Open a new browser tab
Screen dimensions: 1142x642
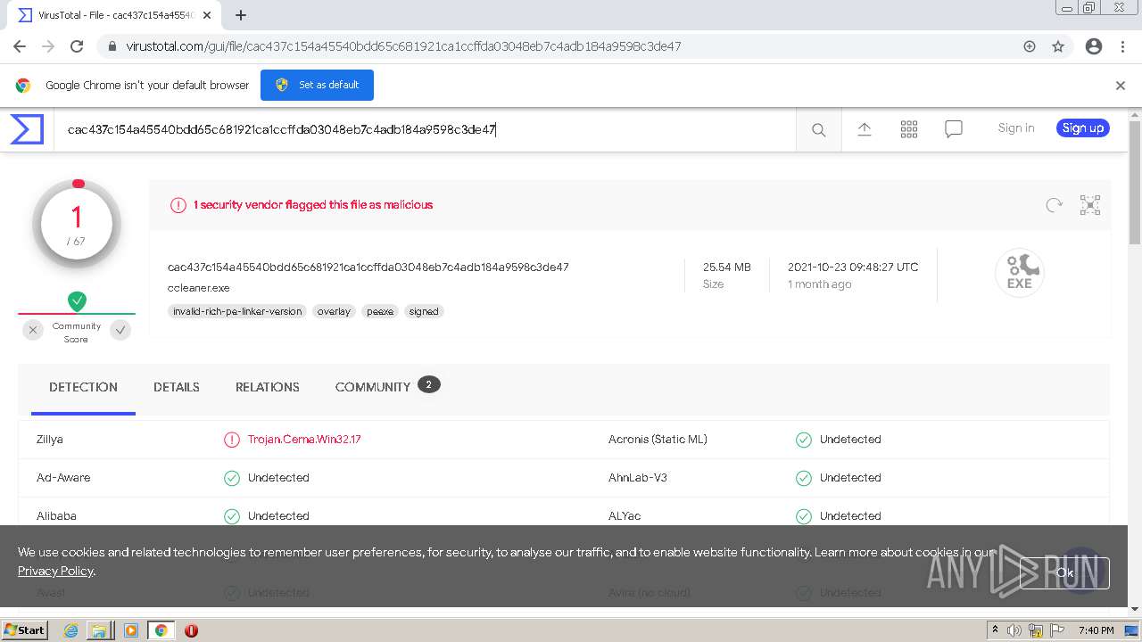click(x=240, y=15)
